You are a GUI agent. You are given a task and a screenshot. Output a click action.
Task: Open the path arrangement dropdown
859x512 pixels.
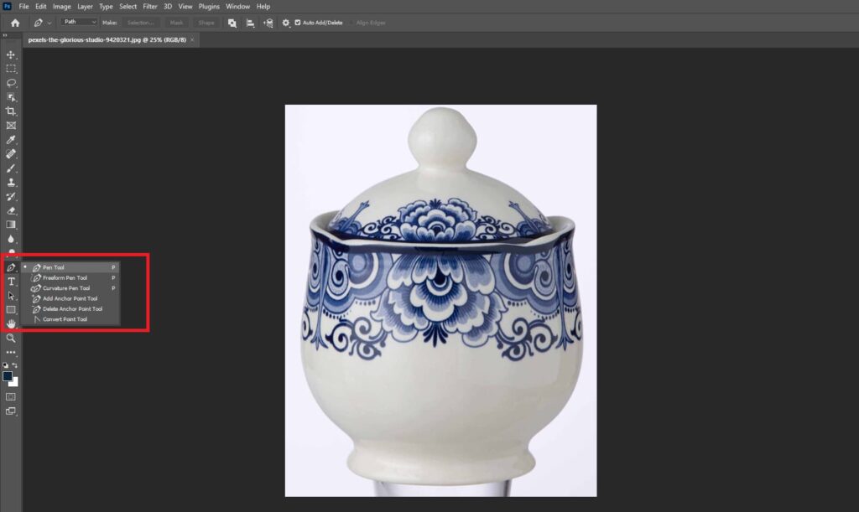click(x=268, y=23)
